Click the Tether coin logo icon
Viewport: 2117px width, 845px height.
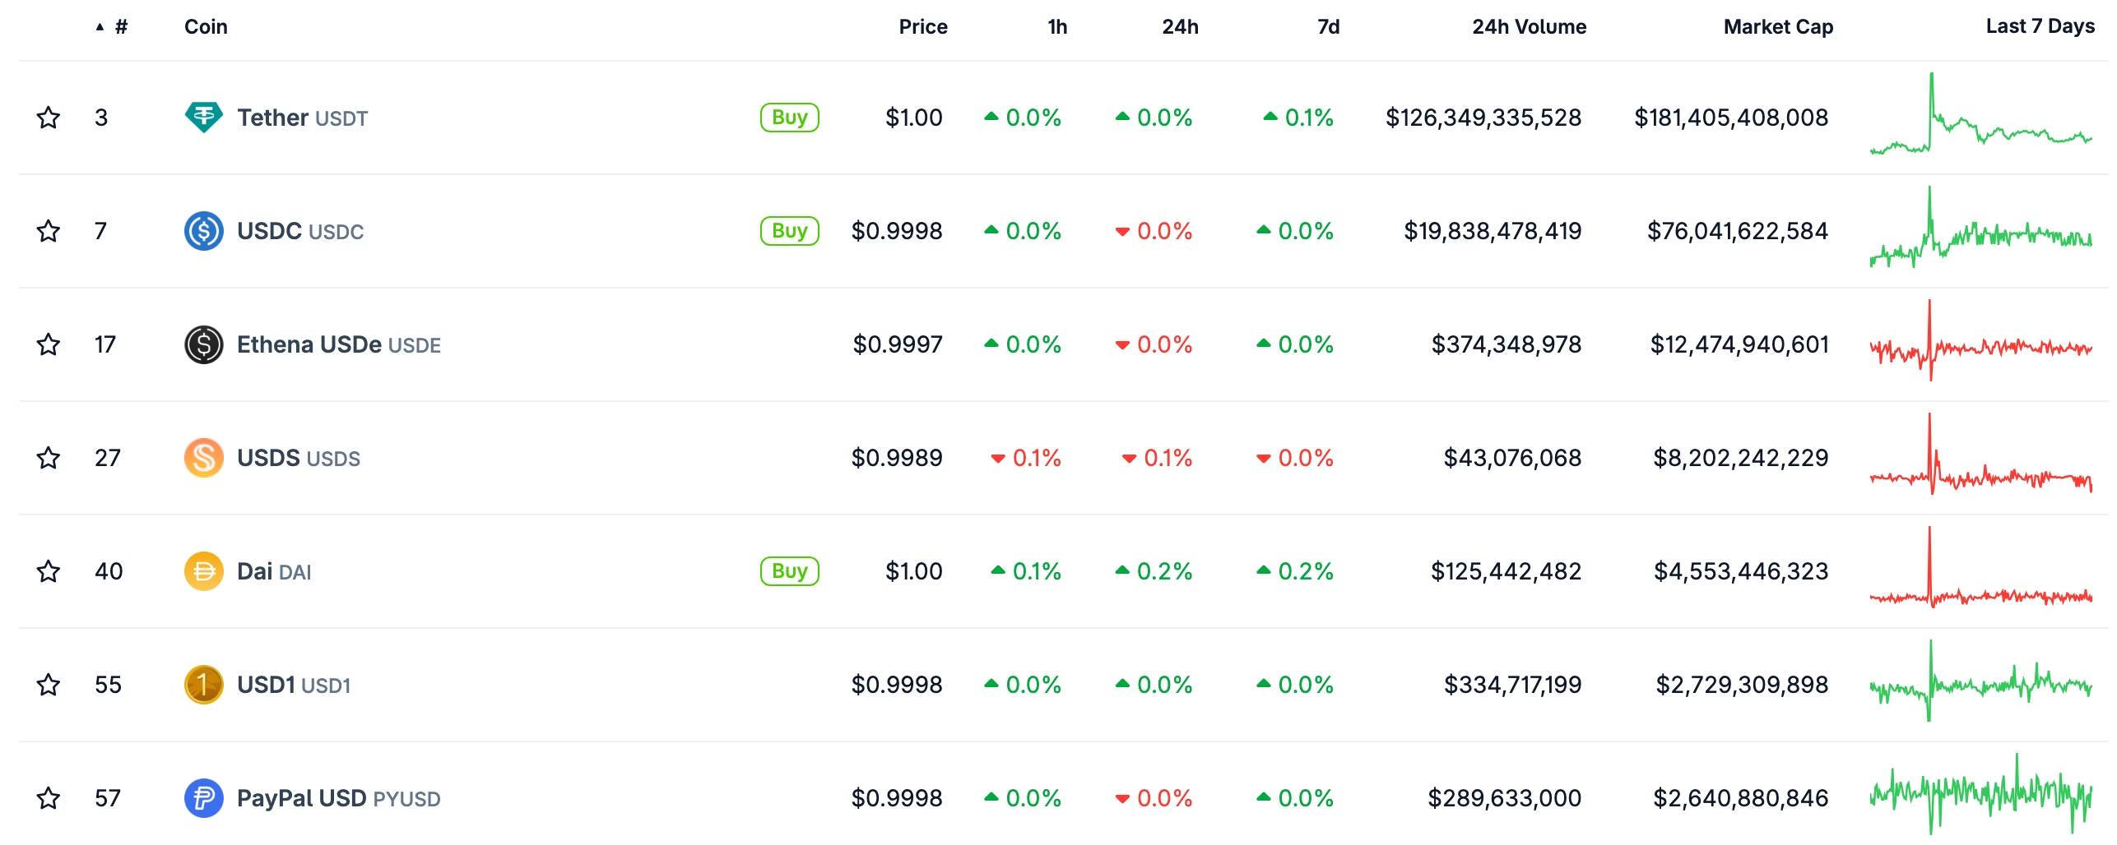(203, 118)
